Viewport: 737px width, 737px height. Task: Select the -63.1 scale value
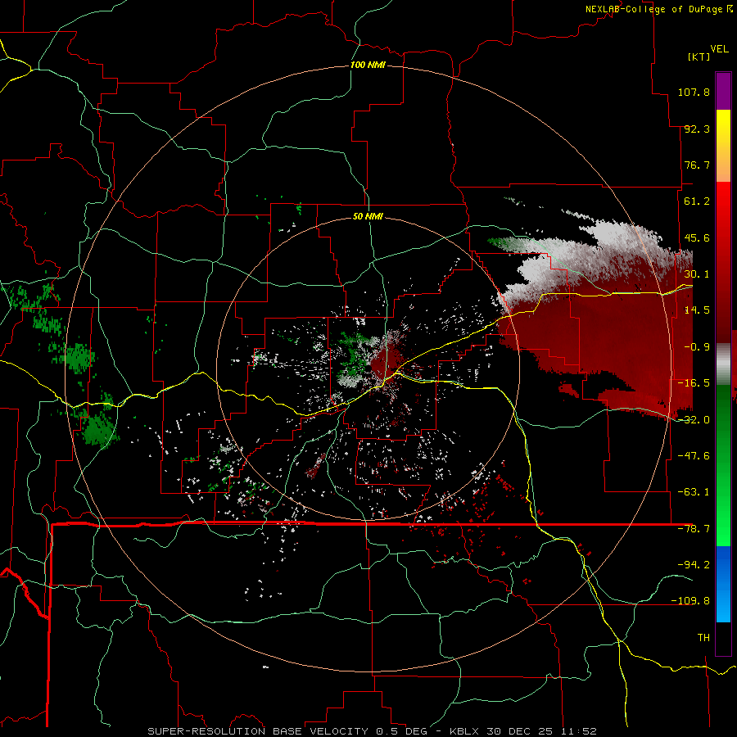(694, 492)
